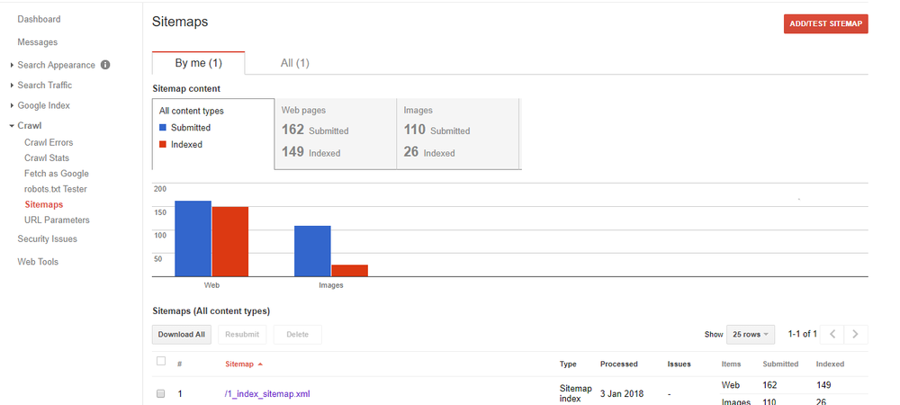Switch to the All (1) tab
Screen dimensions: 900x405
[x=295, y=63]
